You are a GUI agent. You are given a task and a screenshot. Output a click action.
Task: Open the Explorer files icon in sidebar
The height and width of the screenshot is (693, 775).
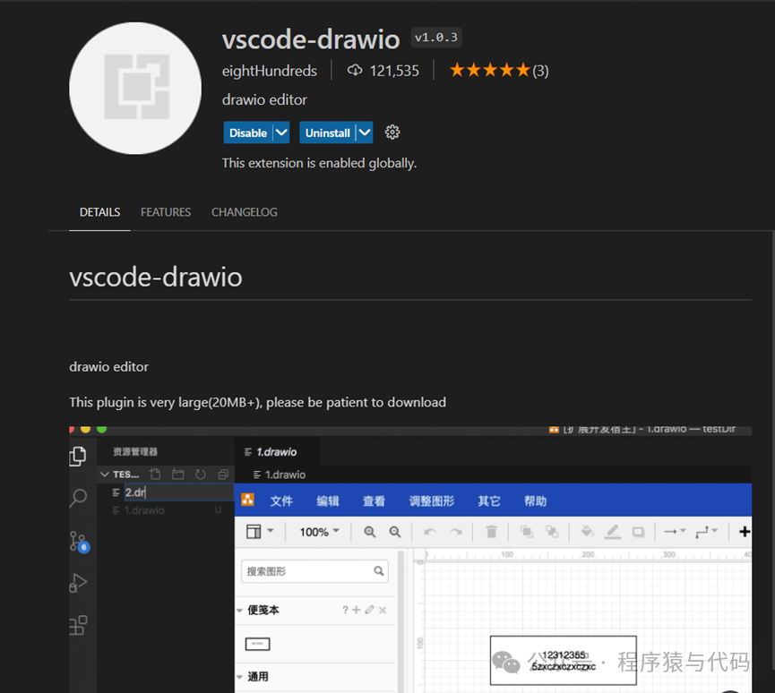(x=78, y=456)
